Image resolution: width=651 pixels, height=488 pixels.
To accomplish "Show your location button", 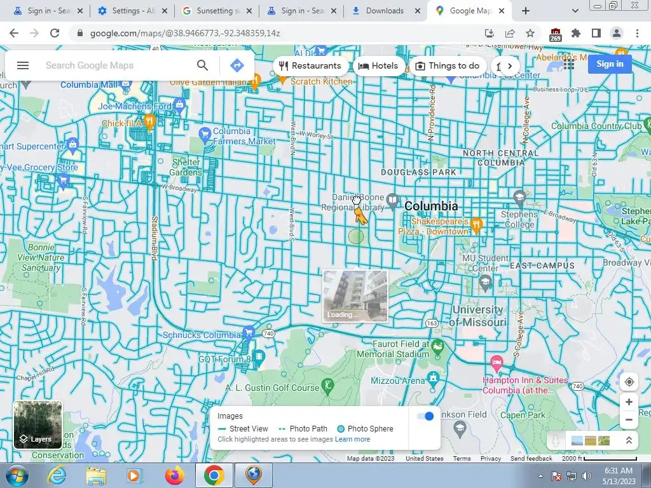I will [x=629, y=382].
